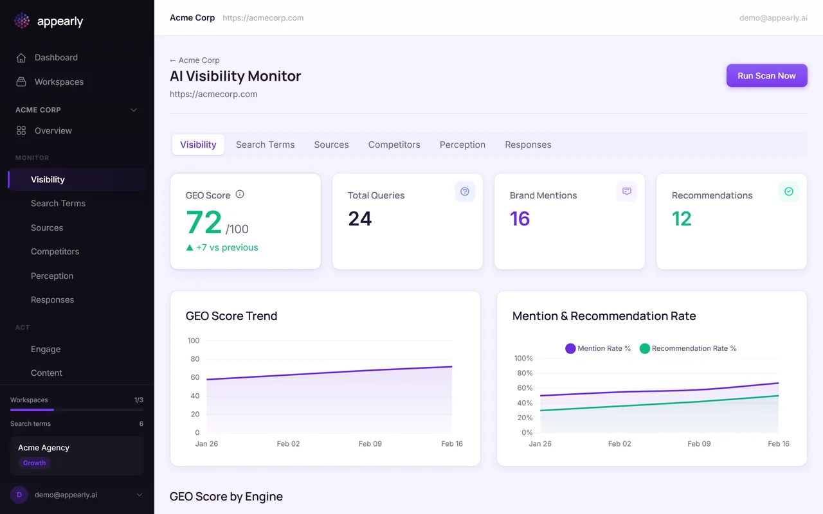Open the Competitors tab
The height and width of the screenshot is (514, 823).
pos(394,145)
